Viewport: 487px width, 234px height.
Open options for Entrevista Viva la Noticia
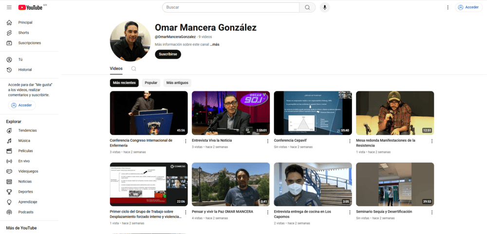267,141
